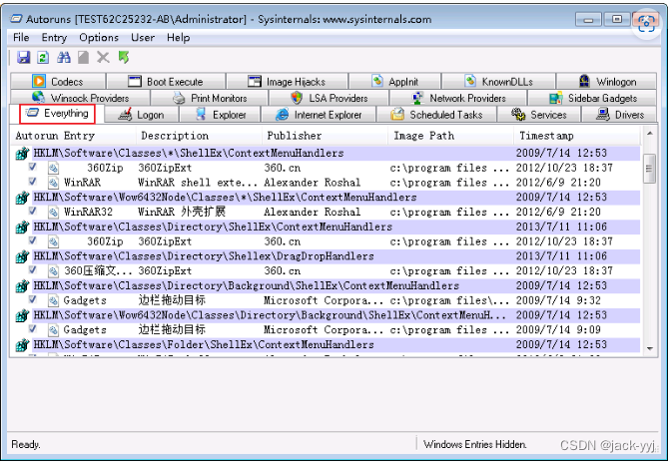Select the Directory\Shellex\DragDropHandlers key row
Viewport: 670px width, 462px height.
coord(327,256)
